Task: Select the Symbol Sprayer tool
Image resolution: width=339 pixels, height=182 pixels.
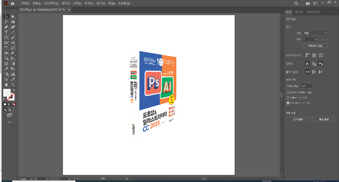Action: click(x=6, y=74)
